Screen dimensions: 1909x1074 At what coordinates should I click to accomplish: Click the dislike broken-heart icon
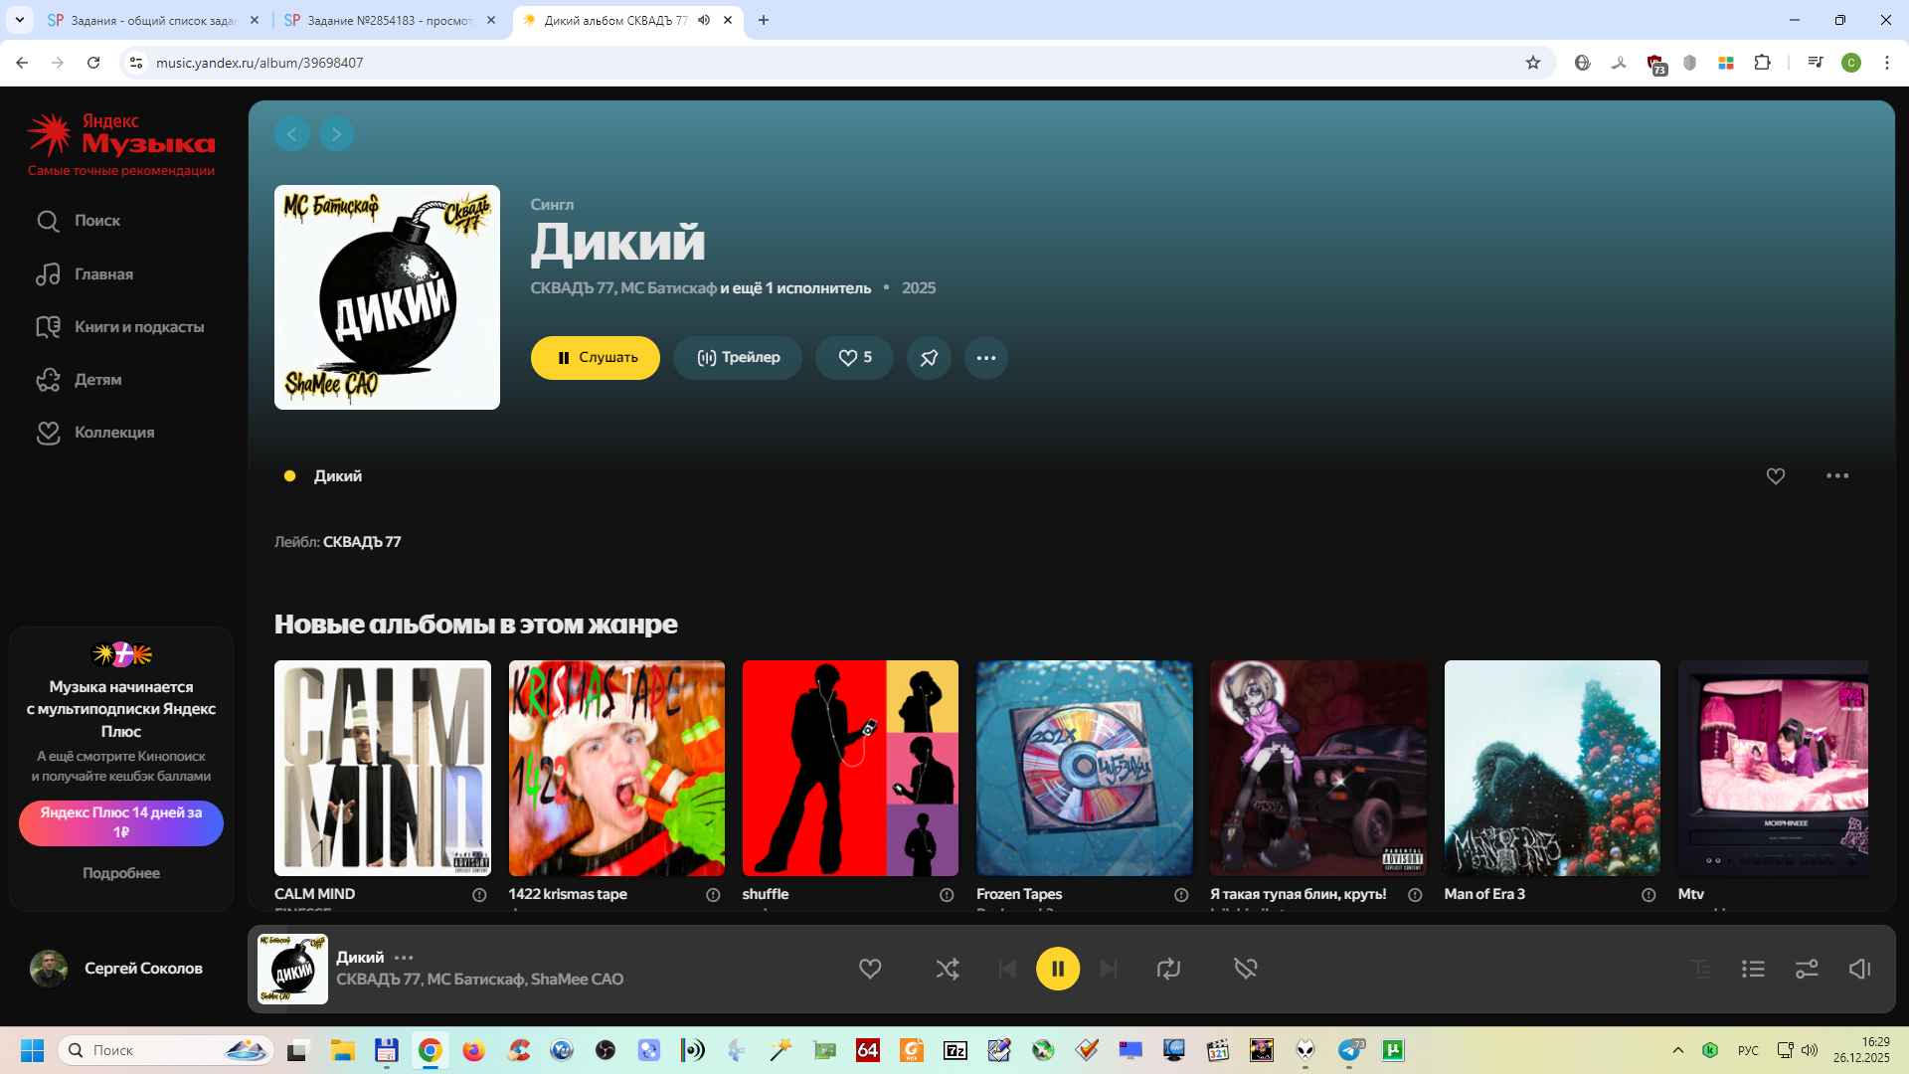1245,968
